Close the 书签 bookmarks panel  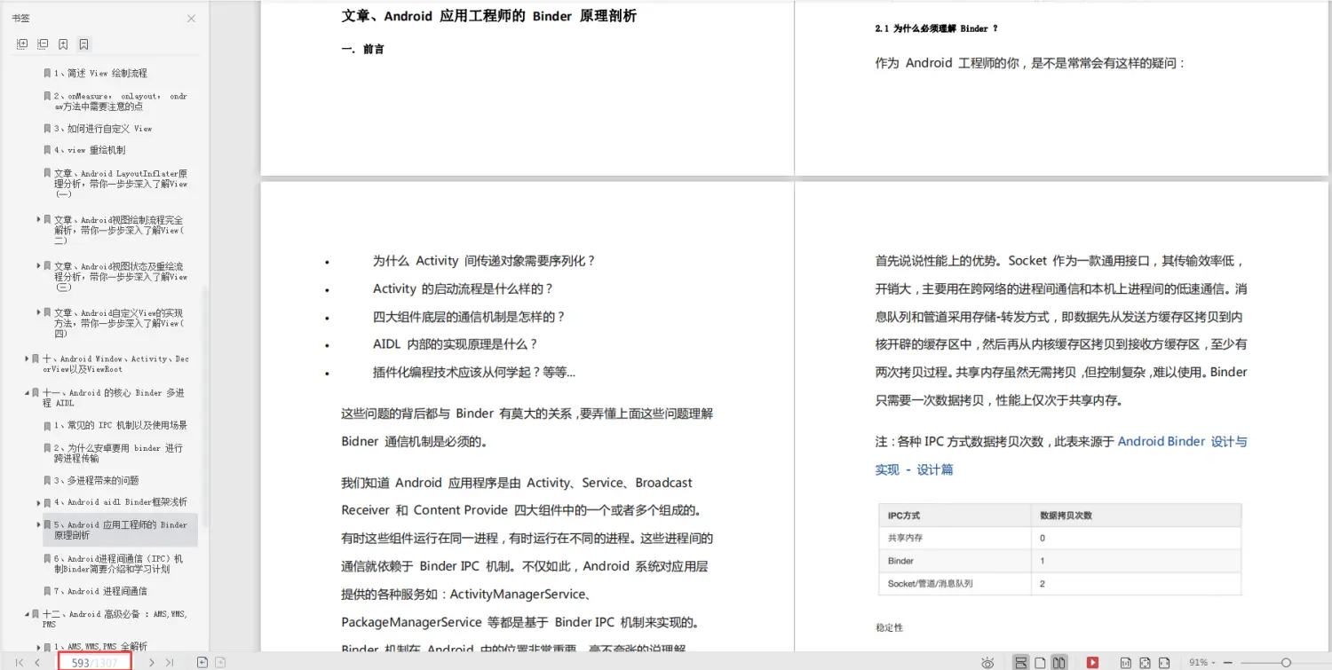tap(191, 19)
